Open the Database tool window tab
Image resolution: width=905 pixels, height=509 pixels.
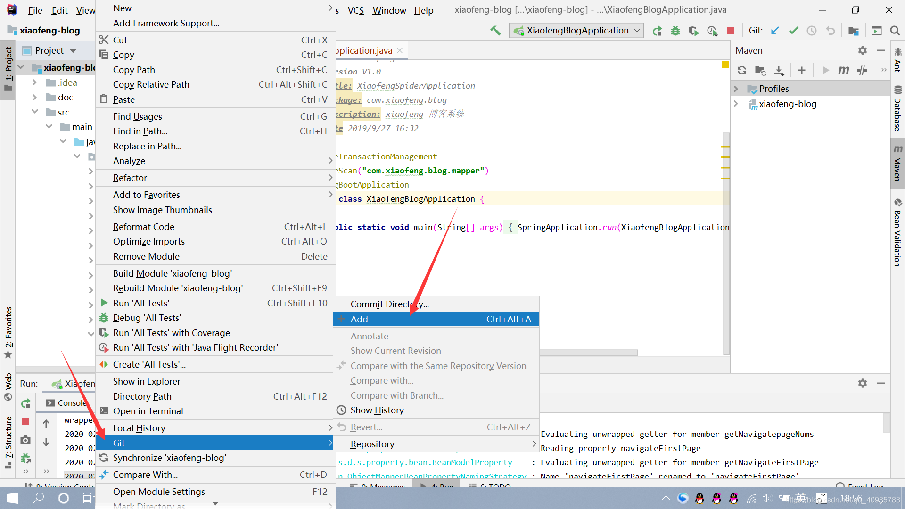pyautogui.click(x=897, y=108)
